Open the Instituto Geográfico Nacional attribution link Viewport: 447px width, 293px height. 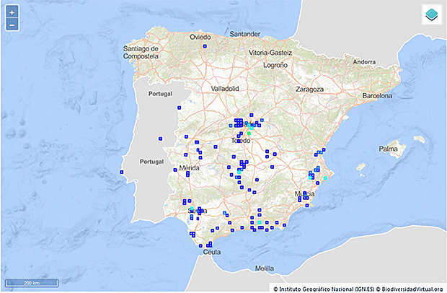(x=323, y=288)
